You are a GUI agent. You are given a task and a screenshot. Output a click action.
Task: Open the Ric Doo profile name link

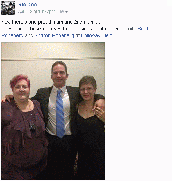point(28,5)
